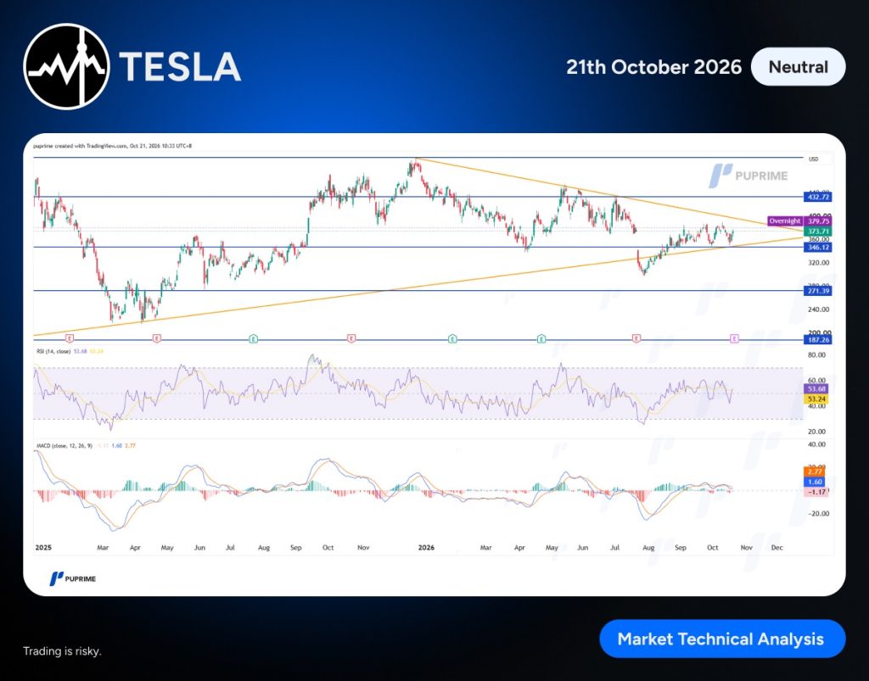Select the earnings marker for late April 2025

(x=157, y=338)
